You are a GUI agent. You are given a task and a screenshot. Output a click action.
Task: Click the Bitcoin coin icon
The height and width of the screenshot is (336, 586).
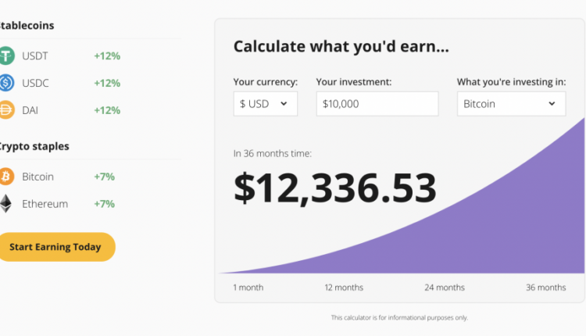pos(6,177)
